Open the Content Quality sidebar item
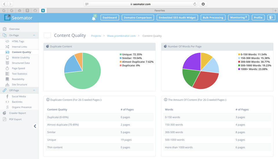 point(19,52)
